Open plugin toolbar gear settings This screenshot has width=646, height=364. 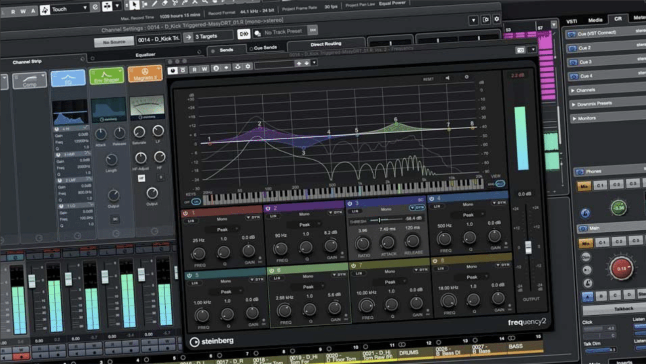248,66
